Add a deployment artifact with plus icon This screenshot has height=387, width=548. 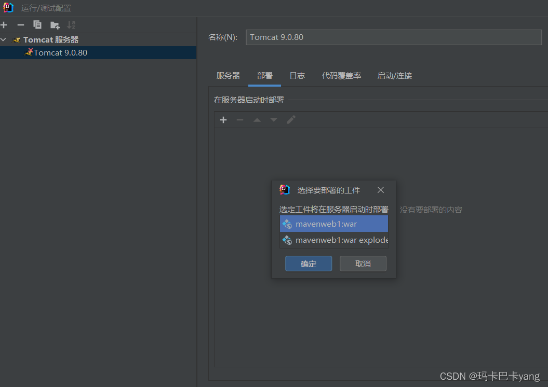223,120
